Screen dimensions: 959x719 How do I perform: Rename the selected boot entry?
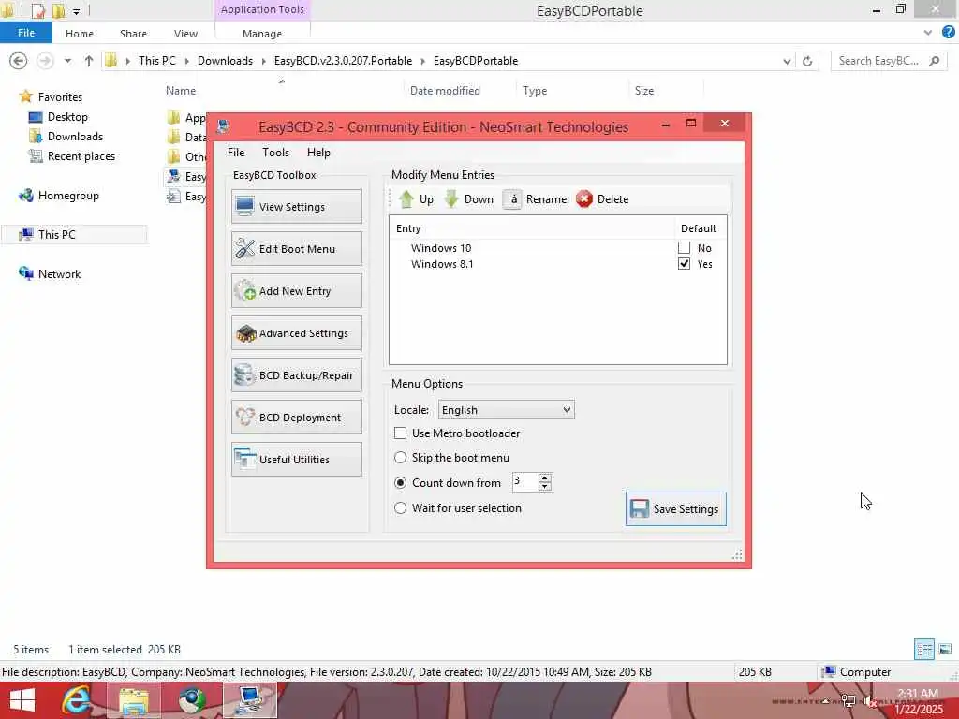[535, 199]
